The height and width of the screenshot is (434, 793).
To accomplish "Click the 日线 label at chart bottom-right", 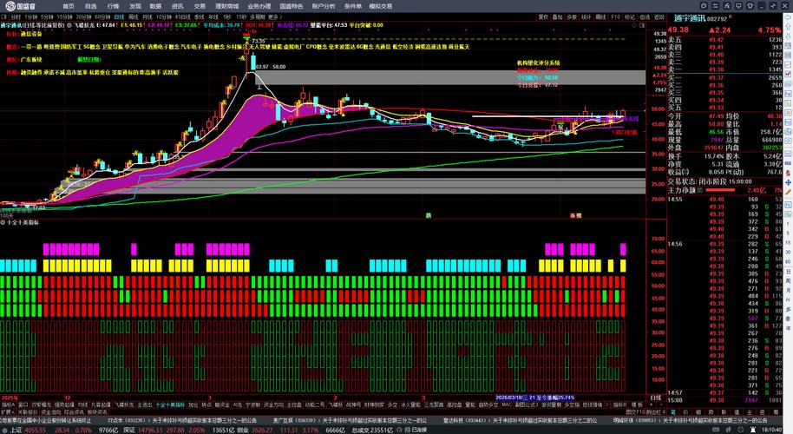I will click(x=655, y=398).
